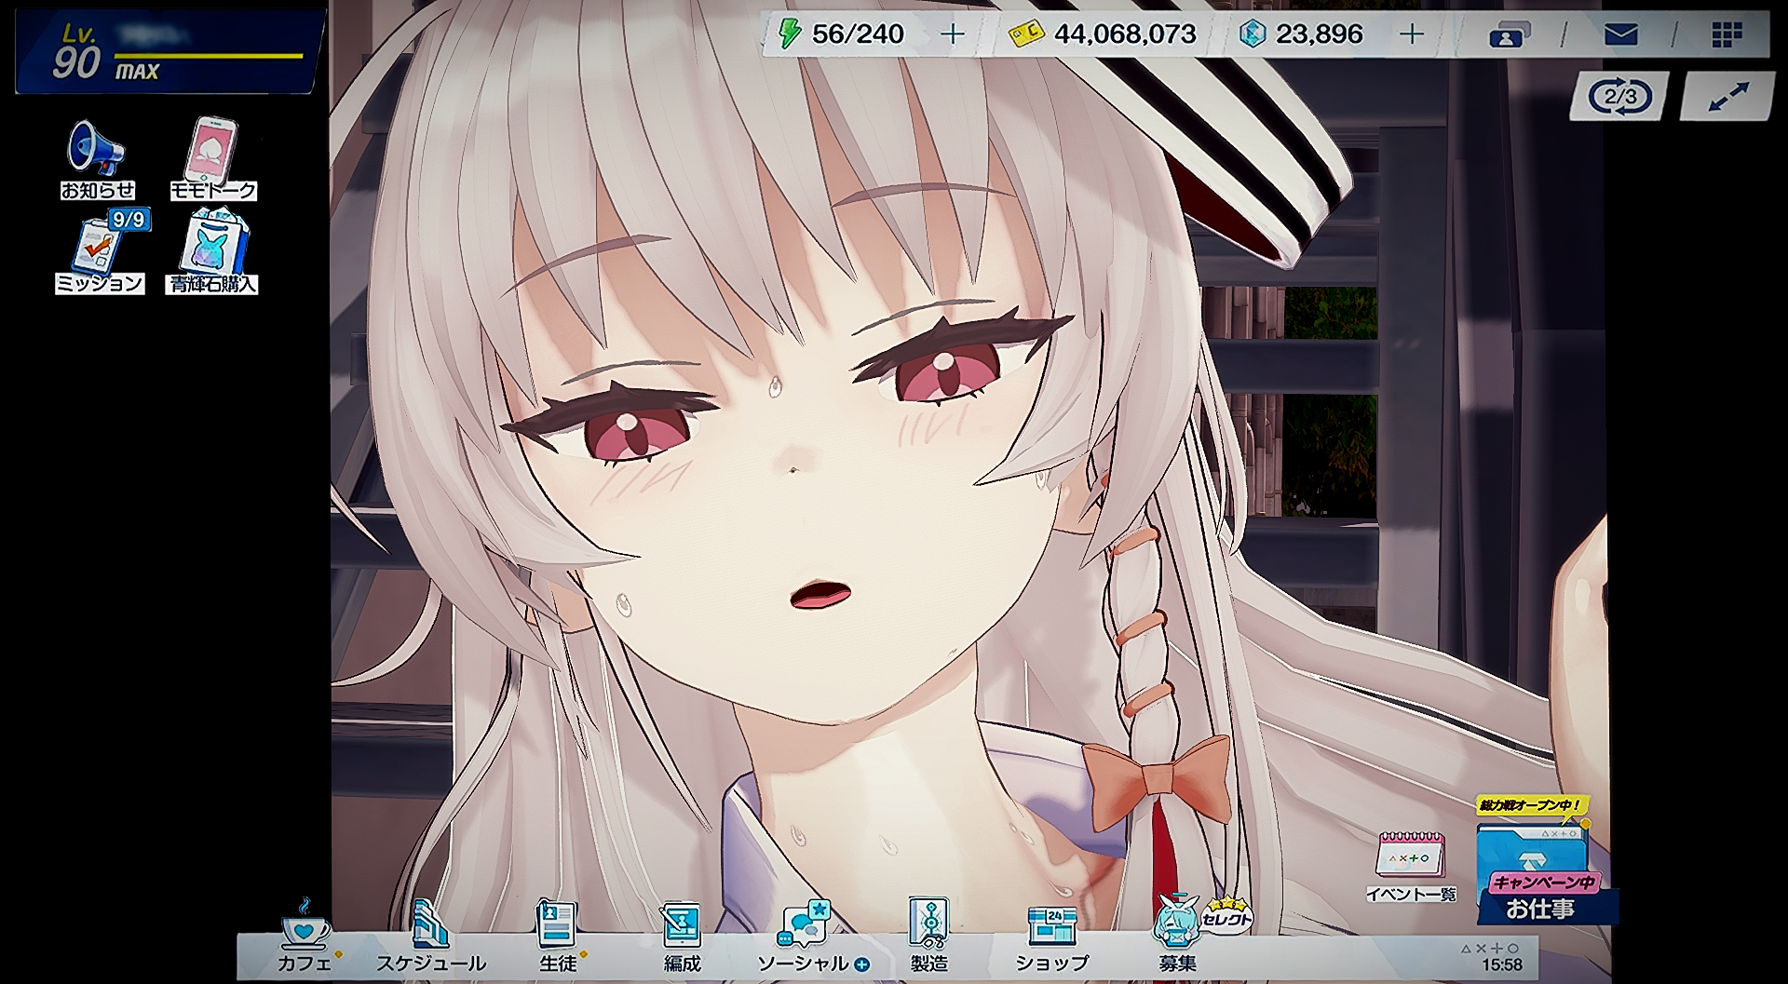Click the 56/240 energy counter
This screenshot has width=1788, height=984.
(842, 34)
